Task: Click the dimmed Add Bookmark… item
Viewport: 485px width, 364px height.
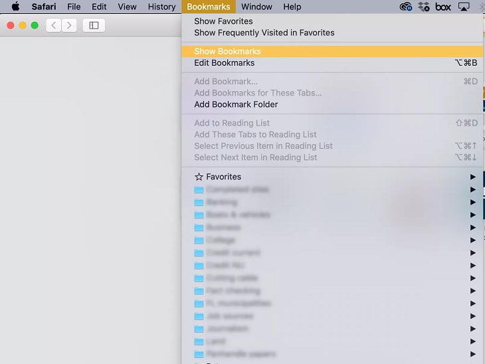Action: tap(332, 81)
